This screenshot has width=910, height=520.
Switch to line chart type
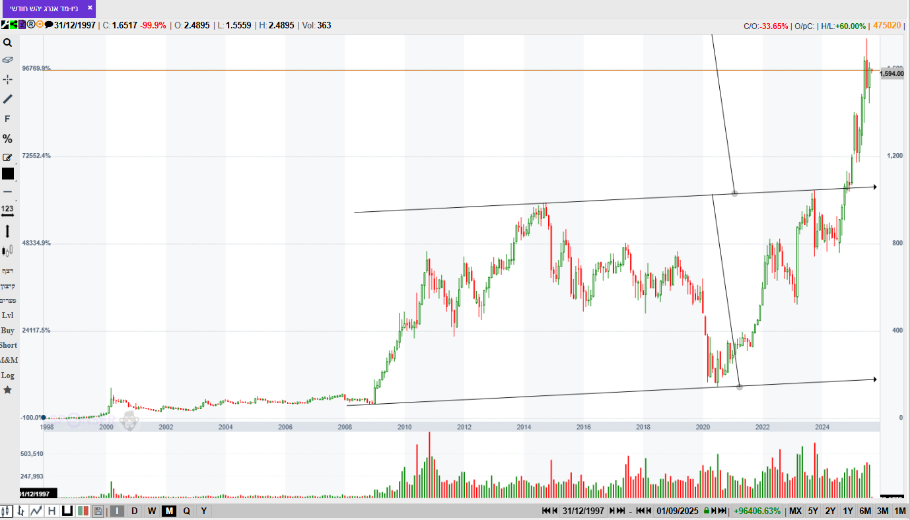36,511
